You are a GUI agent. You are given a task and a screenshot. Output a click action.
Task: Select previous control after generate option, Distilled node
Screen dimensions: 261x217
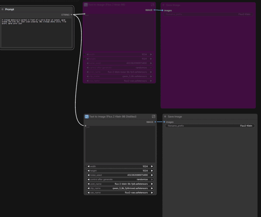pos(88,179)
